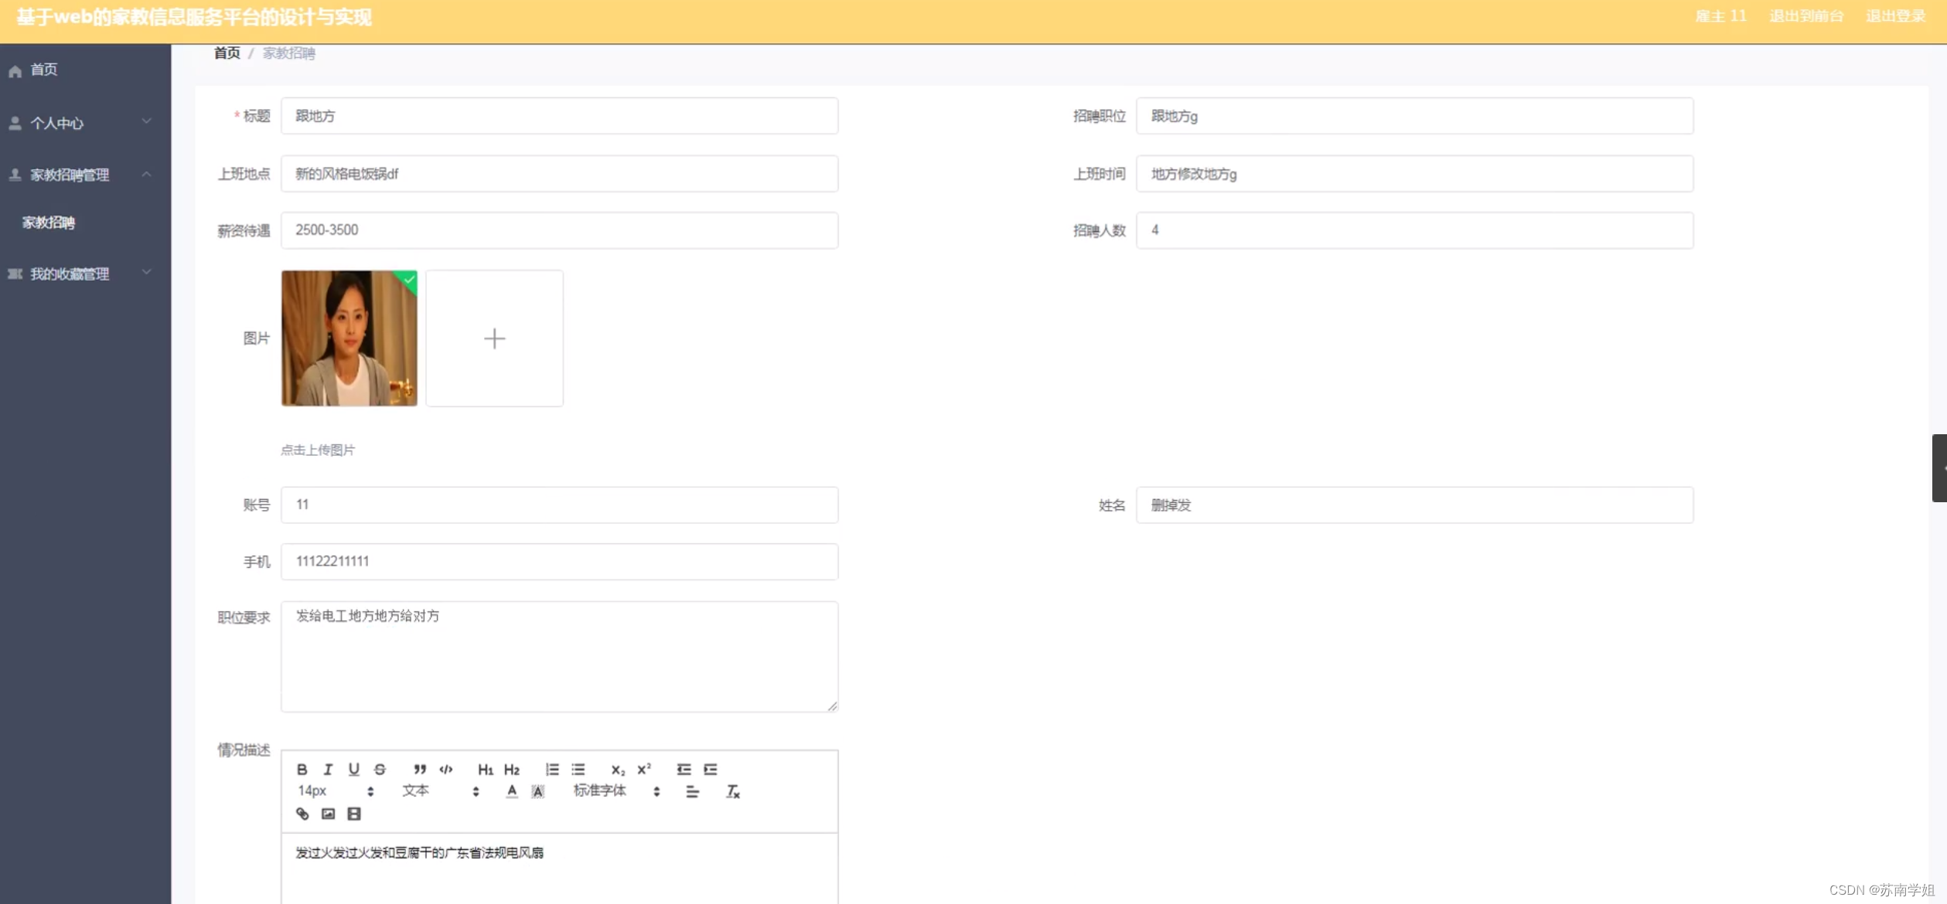The image size is (1947, 904).
Task: Toggle subscript formatting
Action: tap(616, 769)
